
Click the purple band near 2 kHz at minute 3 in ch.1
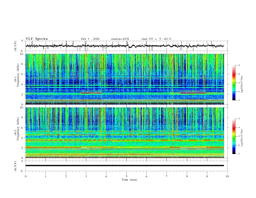click(91, 93)
